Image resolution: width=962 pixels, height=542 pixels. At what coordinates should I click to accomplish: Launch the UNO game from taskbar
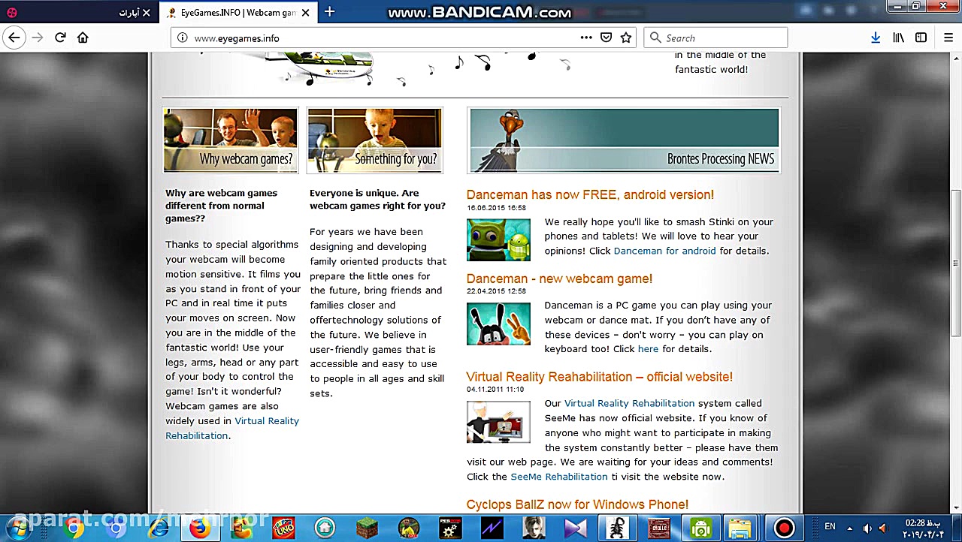pos(283,528)
